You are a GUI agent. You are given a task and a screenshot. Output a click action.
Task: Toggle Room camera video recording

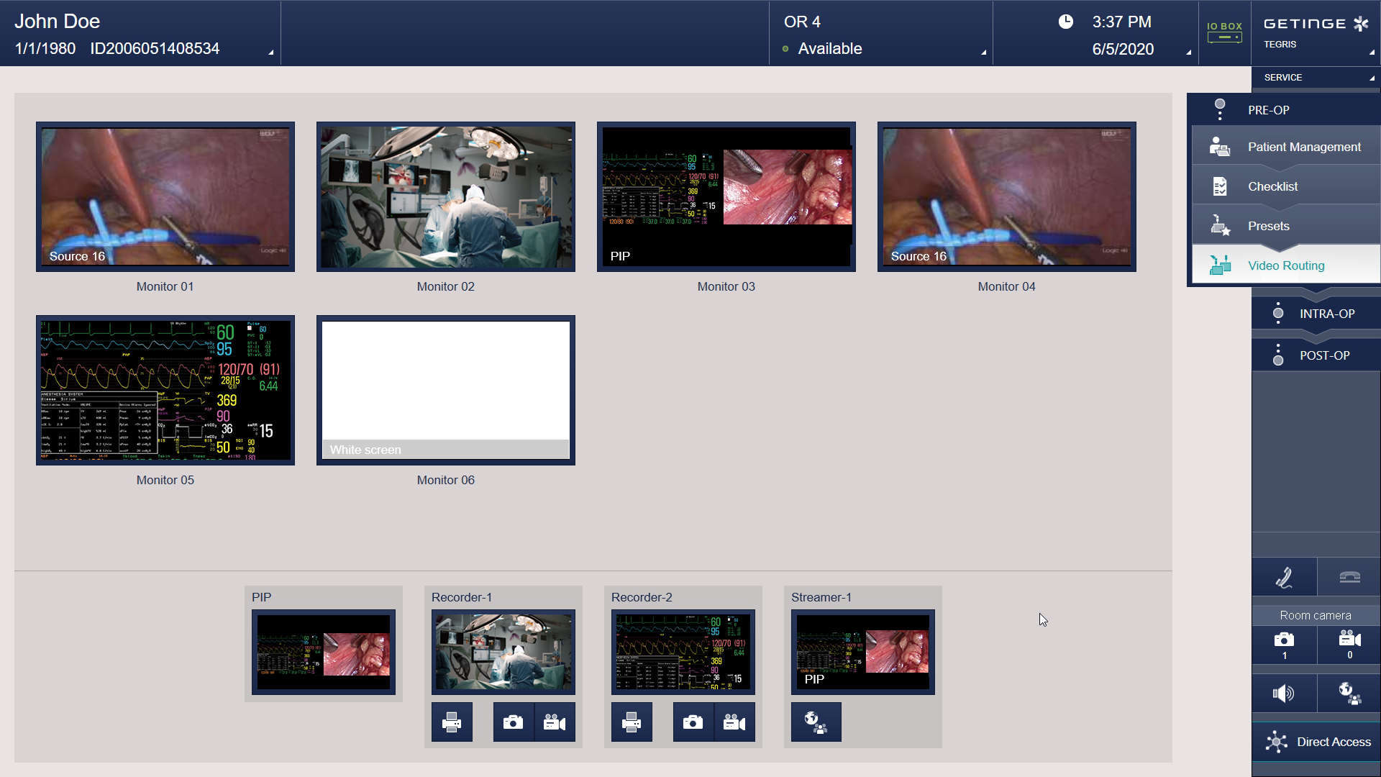pyautogui.click(x=1349, y=645)
